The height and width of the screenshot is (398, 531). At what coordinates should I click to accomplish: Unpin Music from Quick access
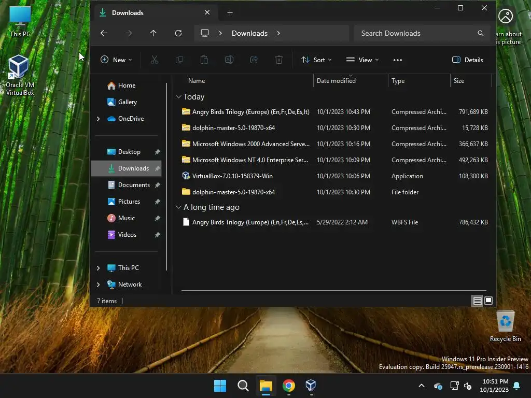coord(158,218)
